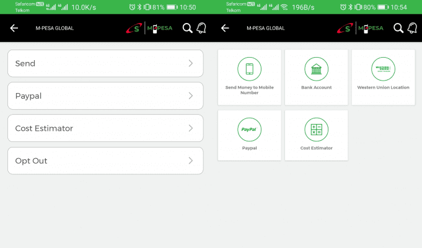Tap Safaricom M-PESA logo on right screen
Viewport: 422px width, 248px height.
(360, 28)
